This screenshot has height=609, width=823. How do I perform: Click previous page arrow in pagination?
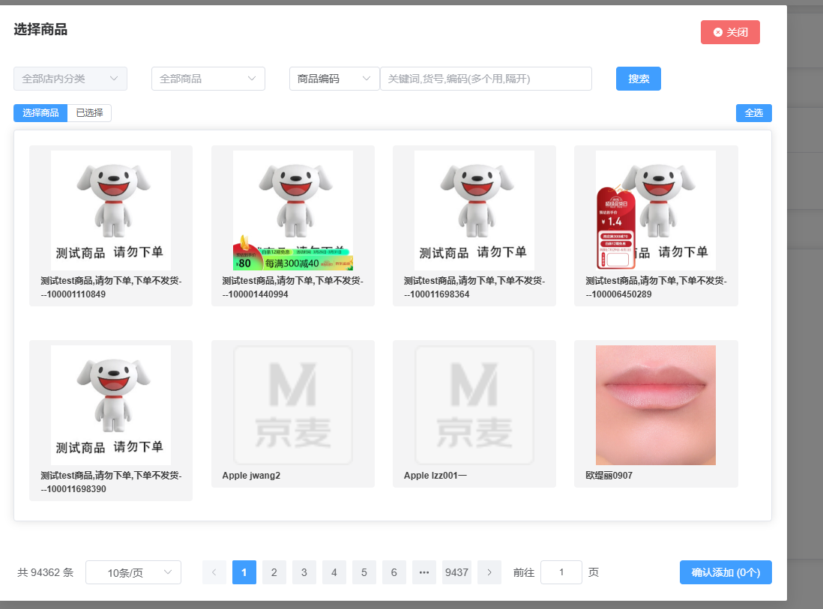tap(214, 572)
